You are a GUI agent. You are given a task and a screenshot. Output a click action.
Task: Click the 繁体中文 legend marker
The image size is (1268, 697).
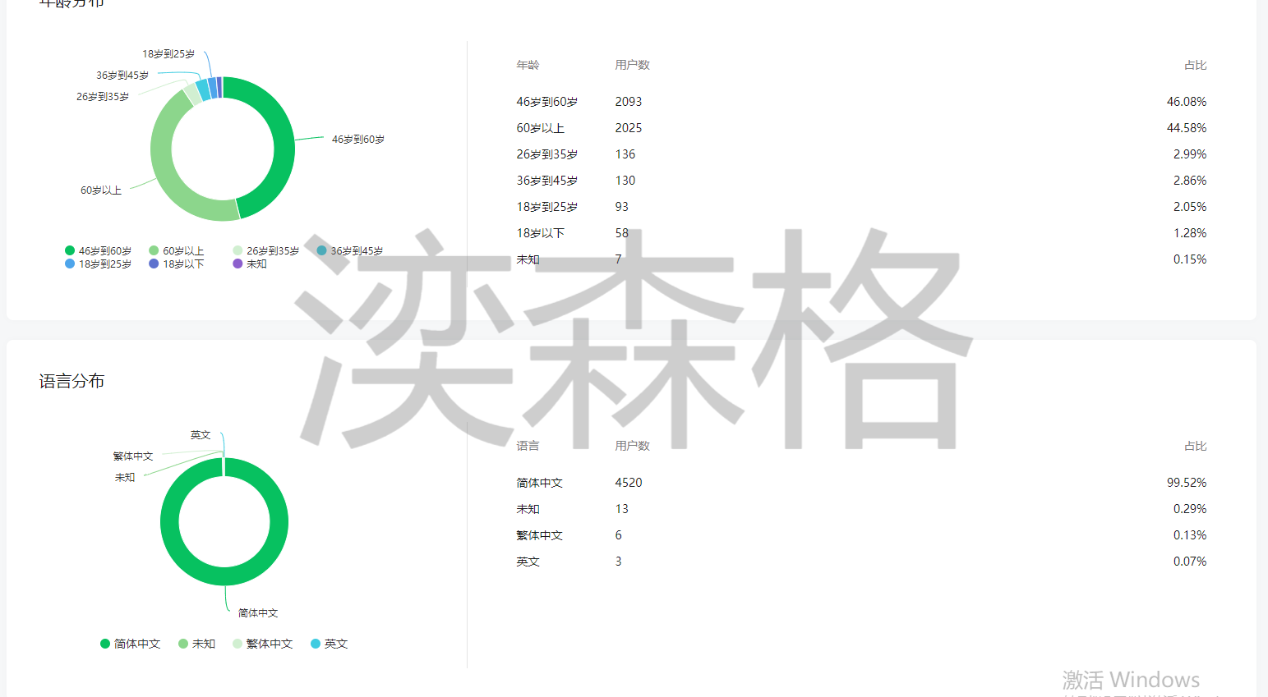[237, 644]
